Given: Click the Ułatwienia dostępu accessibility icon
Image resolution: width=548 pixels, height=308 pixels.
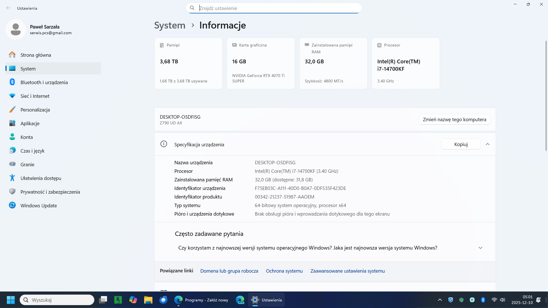Looking at the screenshot, I should coord(12,178).
